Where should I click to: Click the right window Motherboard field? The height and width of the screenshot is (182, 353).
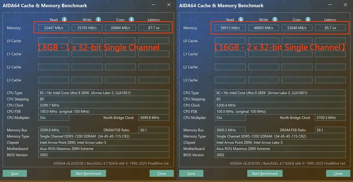280,149
